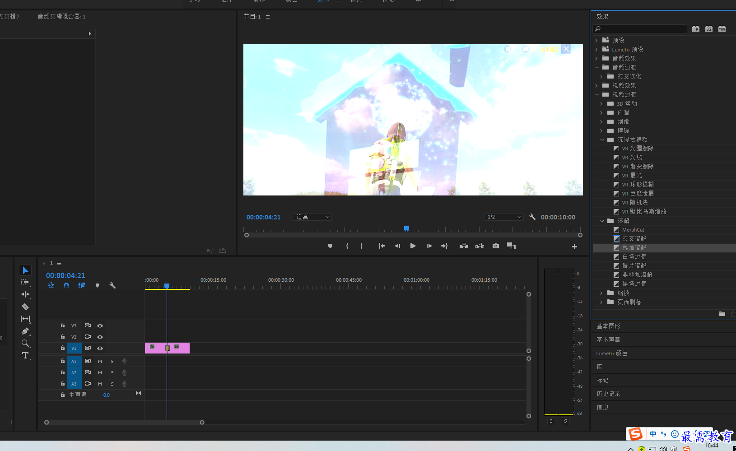Play the sequence in program monitor

(x=413, y=246)
